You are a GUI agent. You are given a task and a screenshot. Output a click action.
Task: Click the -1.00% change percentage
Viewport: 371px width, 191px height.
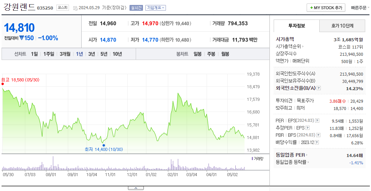pos(48,38)
